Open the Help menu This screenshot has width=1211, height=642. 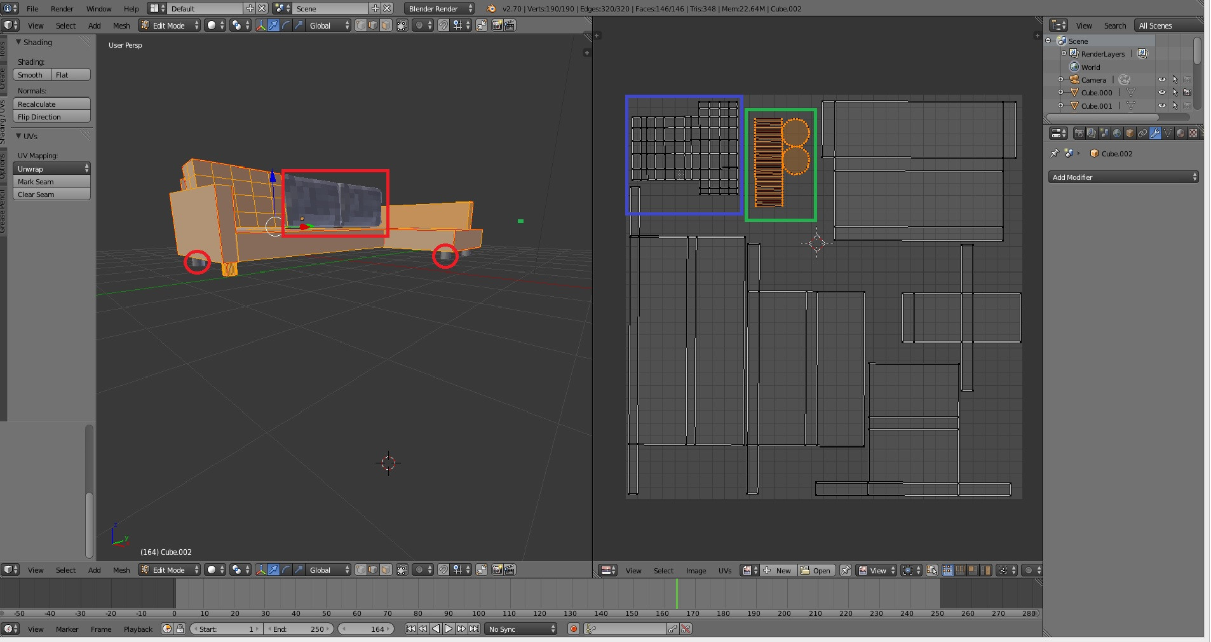[x=131, y=8]
